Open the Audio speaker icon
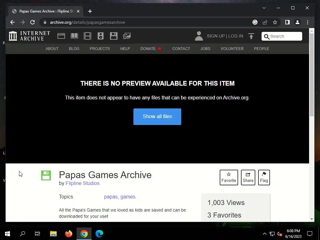Screen dimensions: 320x240 pos(101,36)
